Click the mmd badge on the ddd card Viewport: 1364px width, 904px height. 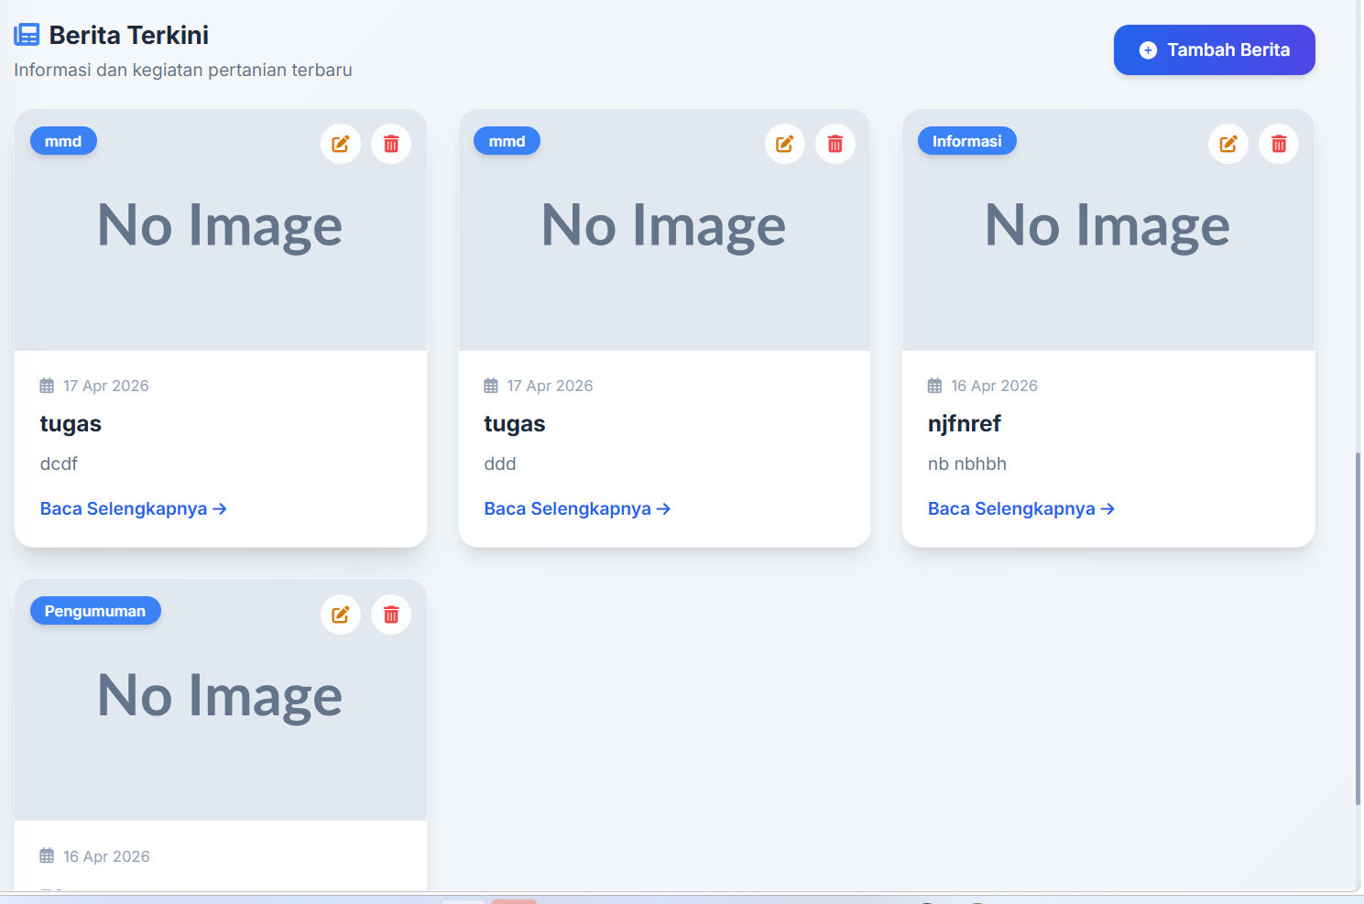point(507,141)
